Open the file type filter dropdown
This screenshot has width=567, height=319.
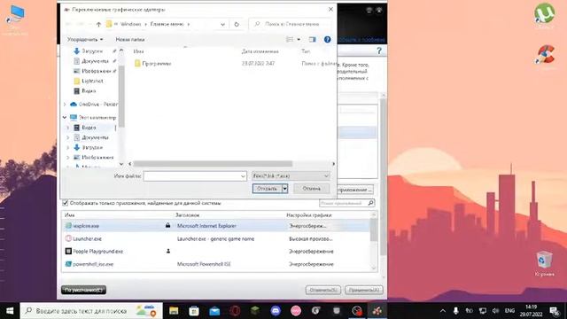[326, 176]
